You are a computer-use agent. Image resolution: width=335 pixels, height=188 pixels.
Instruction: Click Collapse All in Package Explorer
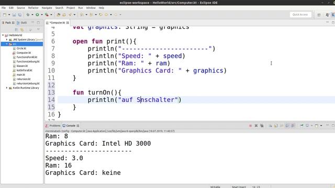pyautogui.click(x=16, y=30)
